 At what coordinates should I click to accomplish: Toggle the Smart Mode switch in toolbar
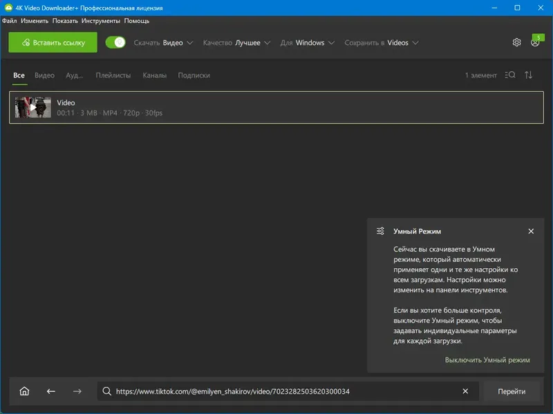pyautogui.click(x=115, y=43)
